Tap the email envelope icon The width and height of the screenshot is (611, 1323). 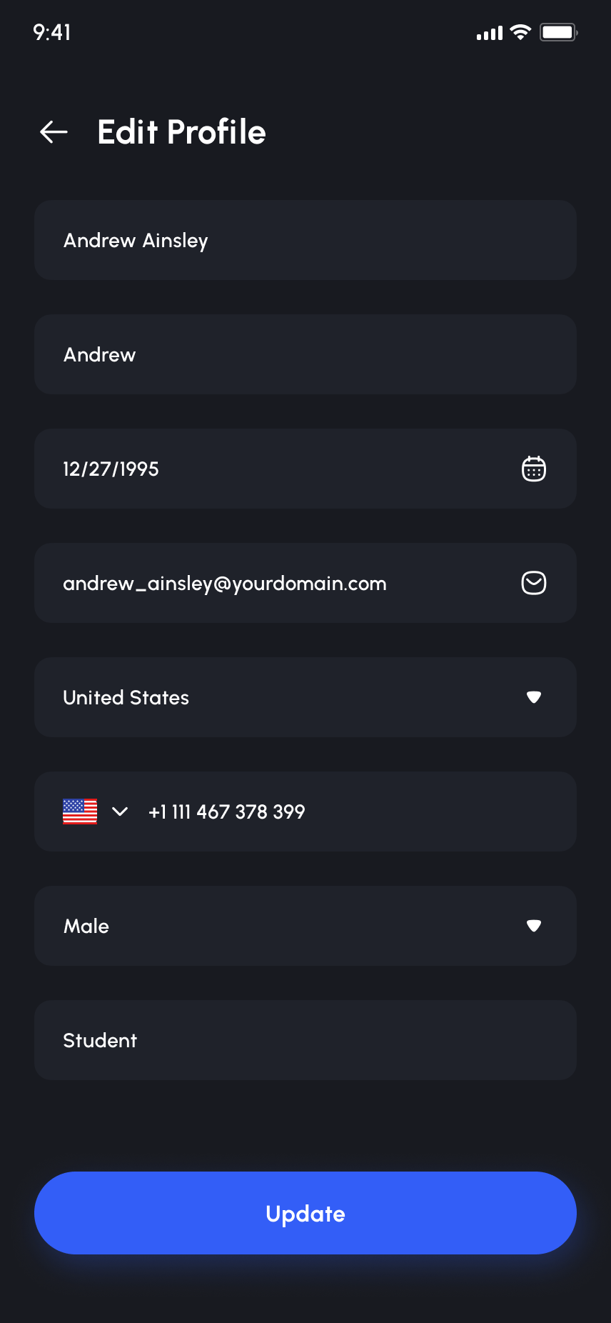[x=533, y=583]
